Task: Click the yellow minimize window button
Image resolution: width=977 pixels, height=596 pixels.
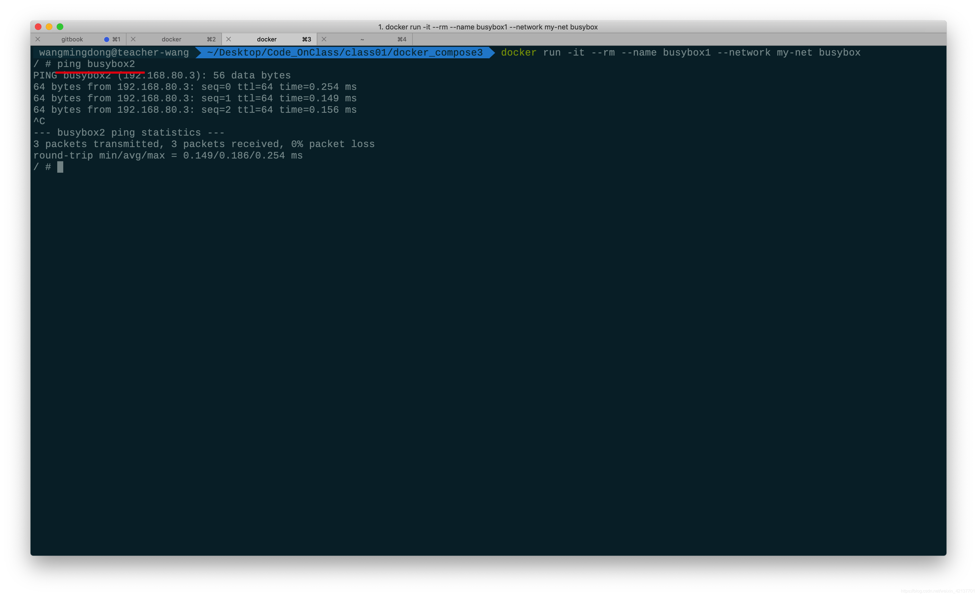Action: pyautogui.click(x=49, y=26)
